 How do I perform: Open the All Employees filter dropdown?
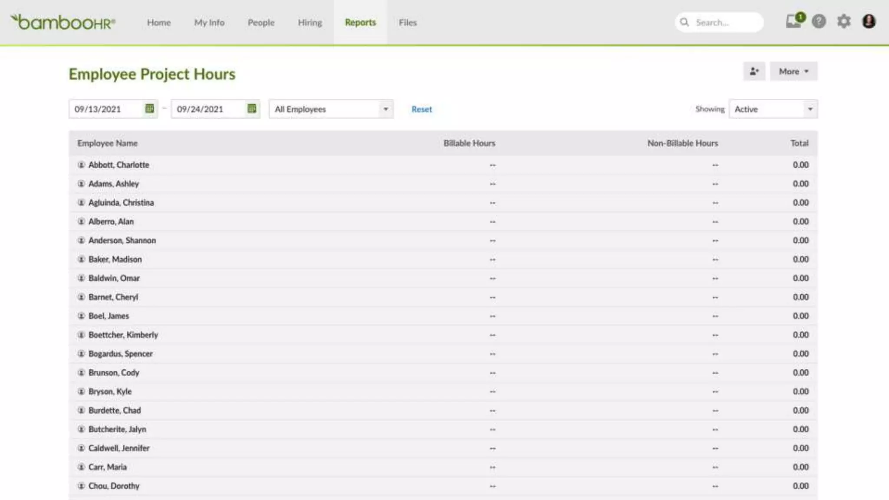(x=331, y=109)
